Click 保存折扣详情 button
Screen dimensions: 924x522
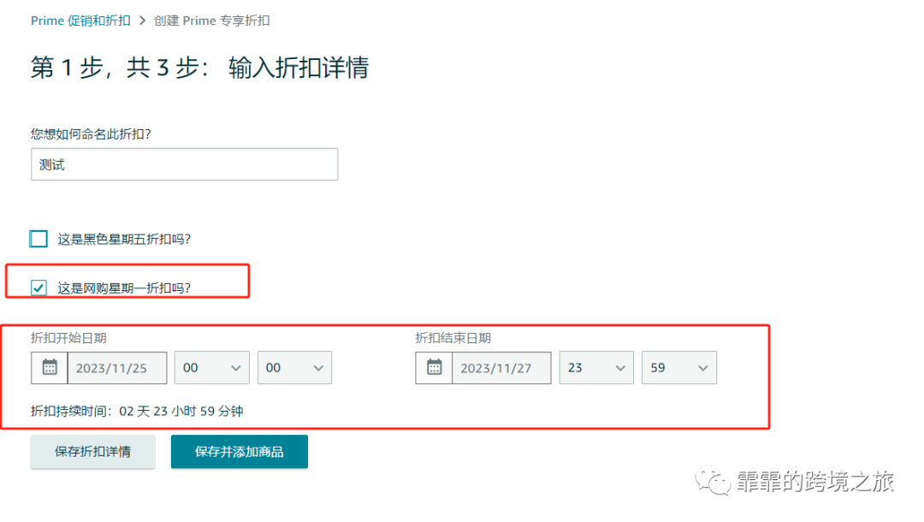(92, 451)
